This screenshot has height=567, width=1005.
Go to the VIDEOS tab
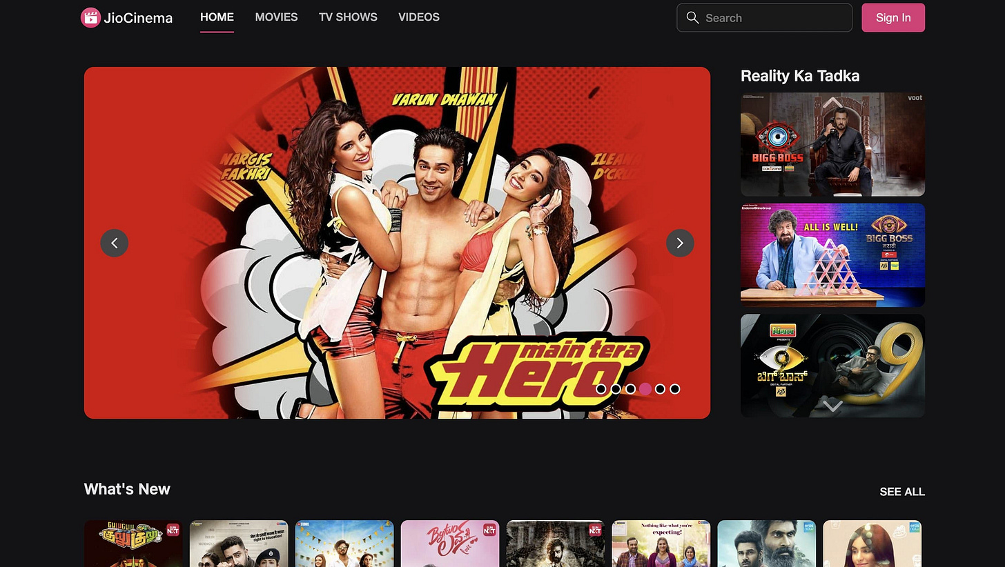tap(419, 17)
